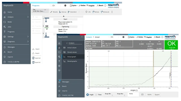Click the Jobs icon in the Analysis window rail
181x101 pixels.
pos(59,57)
